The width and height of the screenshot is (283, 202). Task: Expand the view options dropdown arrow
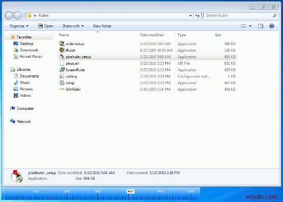pyautogui.click(x=250, y=26)
